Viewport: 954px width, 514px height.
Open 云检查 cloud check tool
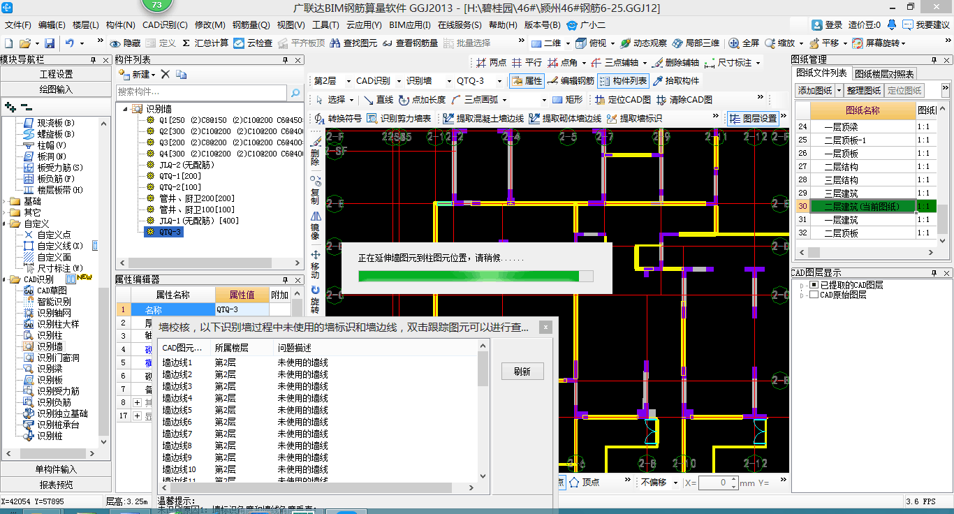(x=254, y=43)
